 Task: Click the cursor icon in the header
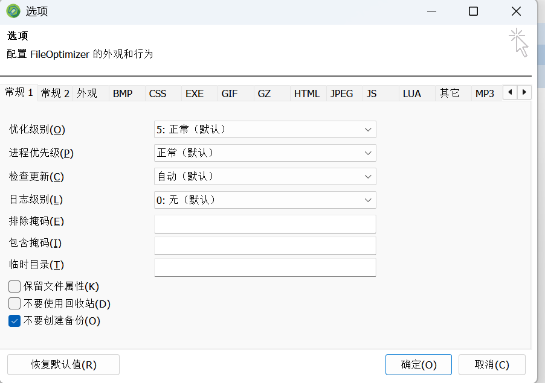(518, 42)
